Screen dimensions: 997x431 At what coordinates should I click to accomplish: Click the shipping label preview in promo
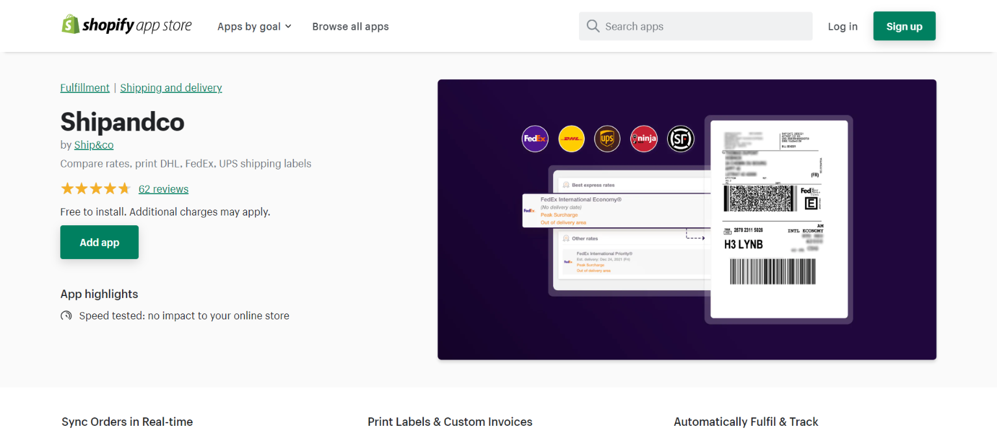pos(779,219)
